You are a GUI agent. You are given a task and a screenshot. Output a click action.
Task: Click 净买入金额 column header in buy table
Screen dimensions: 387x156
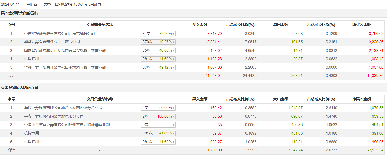point(361,25)
